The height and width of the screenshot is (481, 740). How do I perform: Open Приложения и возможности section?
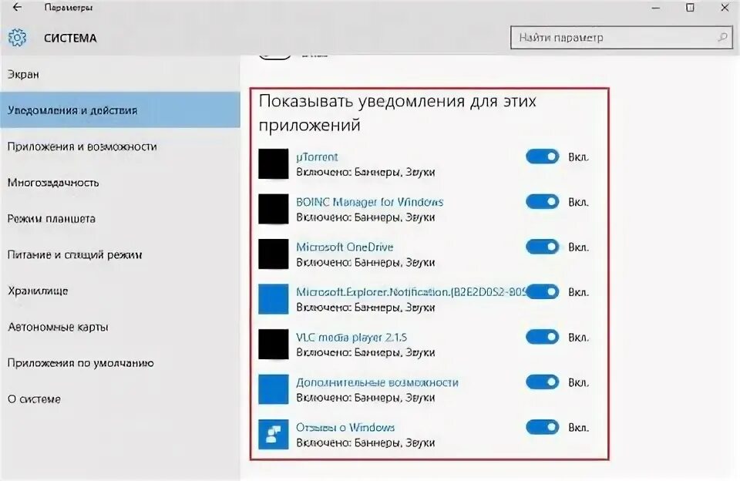(x=120, y=146)
